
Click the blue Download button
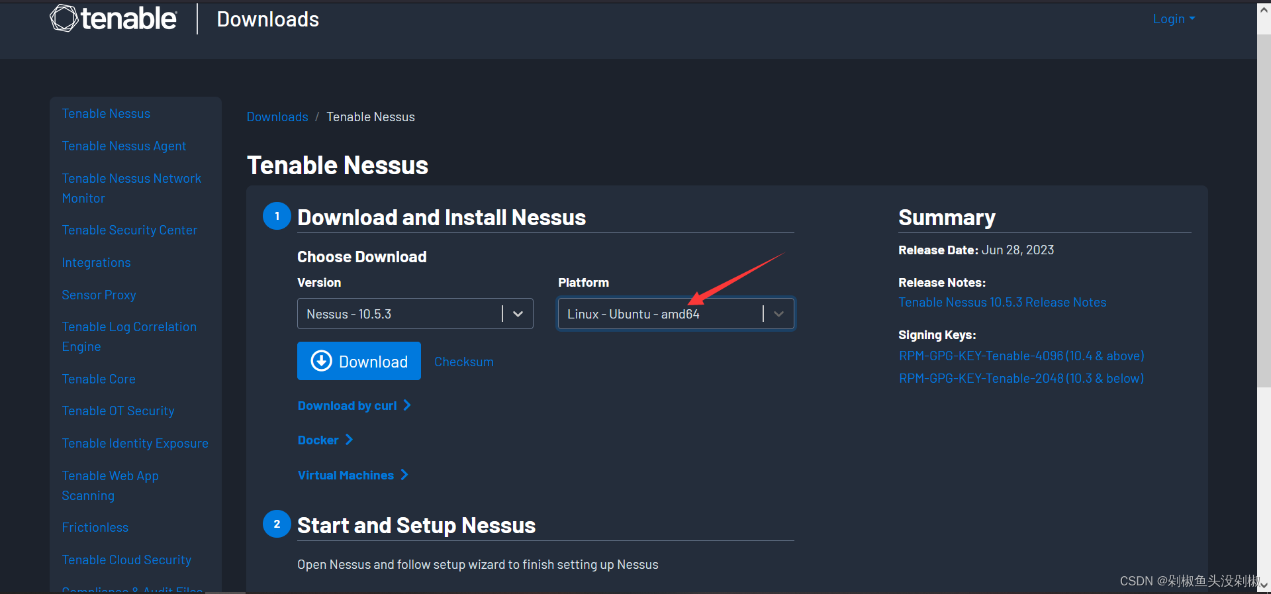pos(359,361)
